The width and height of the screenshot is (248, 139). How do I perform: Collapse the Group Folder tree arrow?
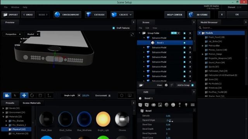tap(139, 33)
